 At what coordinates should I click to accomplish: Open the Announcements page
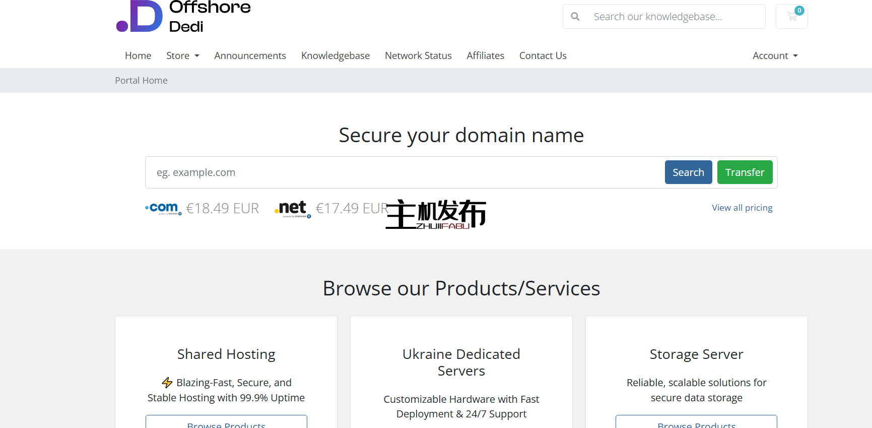[250, 55]
